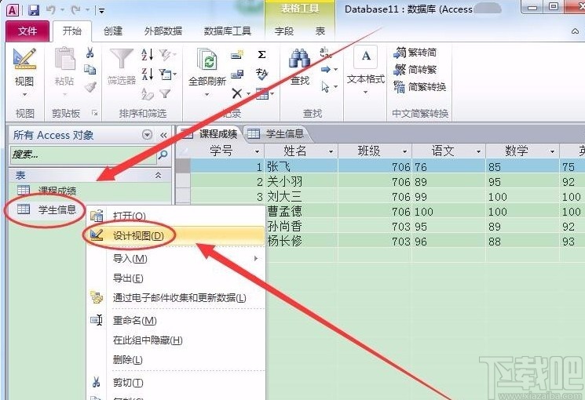Image resolution: width=585 pixels, height=400 pixels.
Task: Open the 姓名 column dropdown arrow
Action: [331, 151]
